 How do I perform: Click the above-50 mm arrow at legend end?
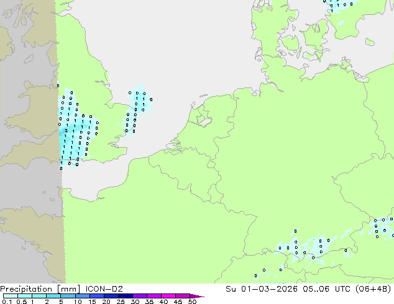click(x=197, y=296)
